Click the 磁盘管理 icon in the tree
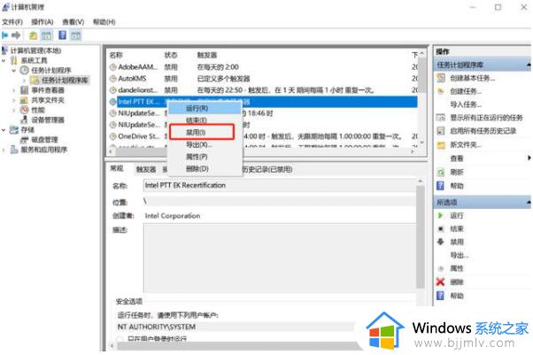Screen dimensions: 533x355 24,139
